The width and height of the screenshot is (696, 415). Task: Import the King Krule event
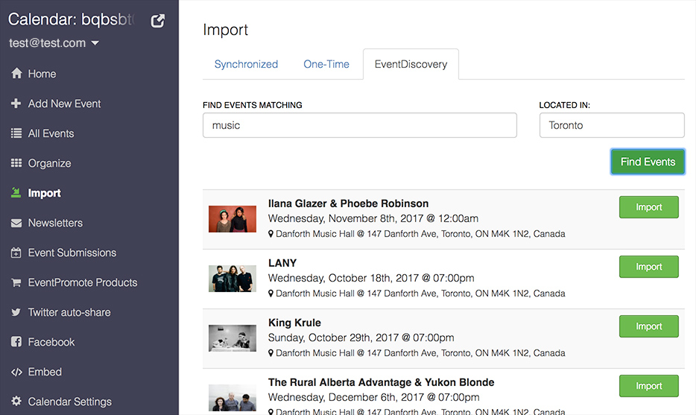click(x=648, y=326)
